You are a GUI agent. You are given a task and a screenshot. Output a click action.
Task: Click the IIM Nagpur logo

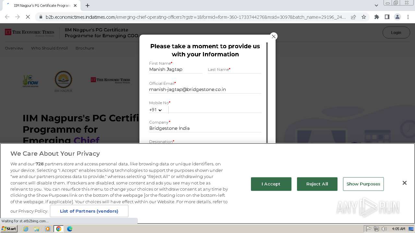click(63, 82)
